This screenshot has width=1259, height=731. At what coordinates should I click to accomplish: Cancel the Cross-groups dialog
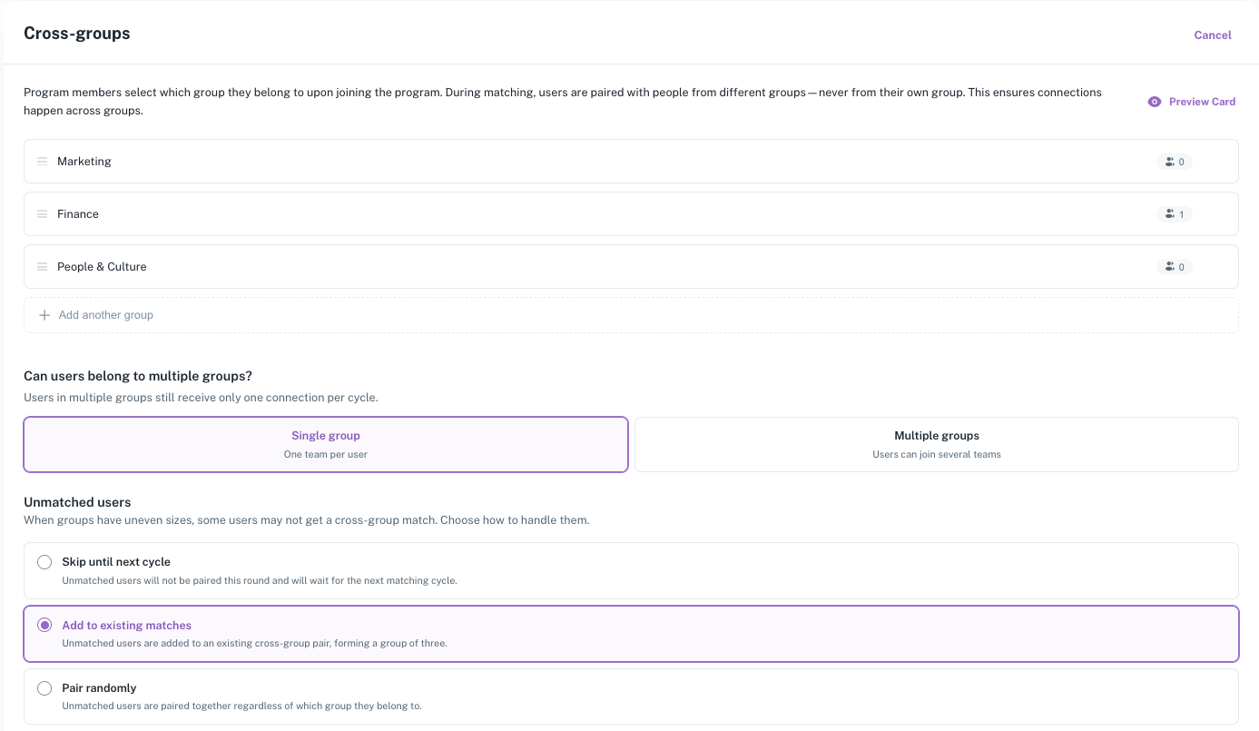[1213, 35]
